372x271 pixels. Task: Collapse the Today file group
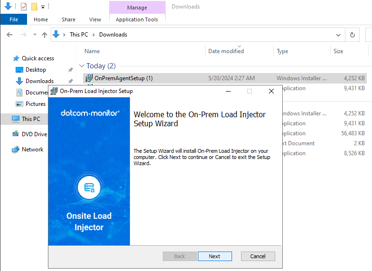pos(82,66)
